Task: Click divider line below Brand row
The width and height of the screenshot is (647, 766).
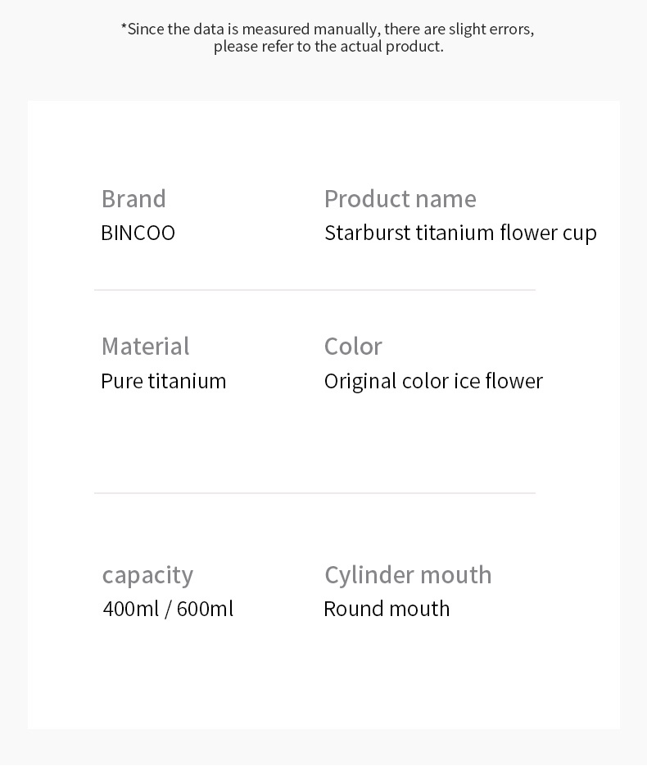Action: (315, 290)
